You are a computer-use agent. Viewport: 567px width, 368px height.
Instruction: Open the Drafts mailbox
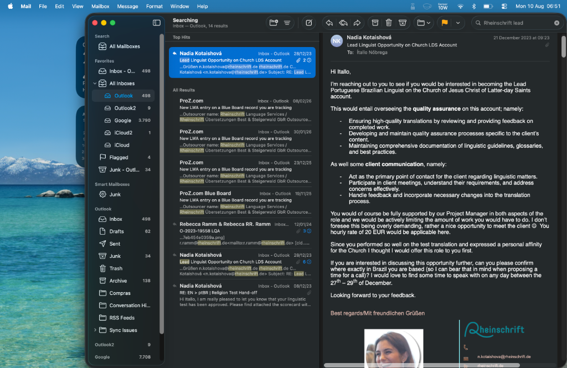click(x=124, y=231)
